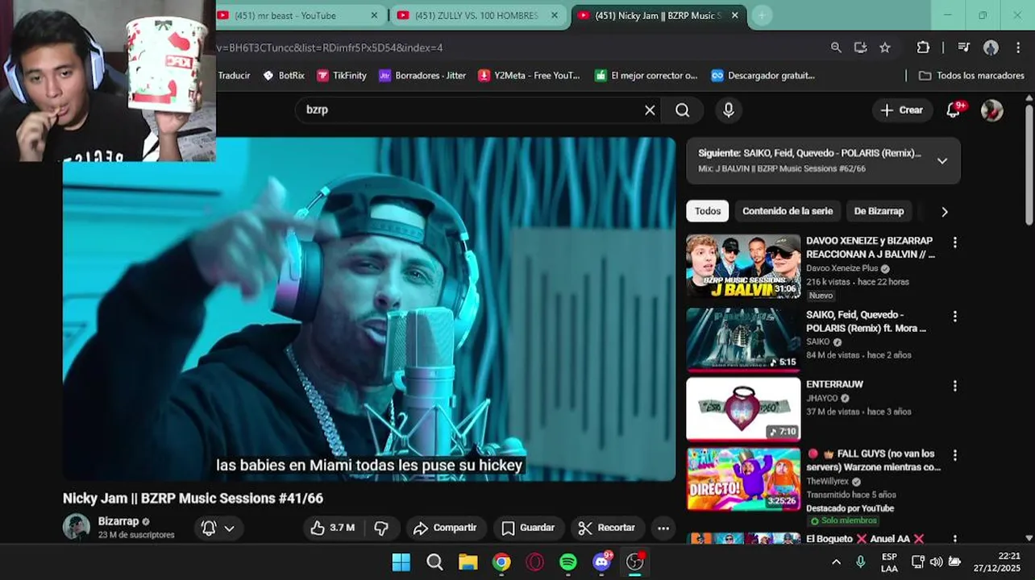Start voice search with the microphone icon
The image size is (1035, 580).
(x=729, y=110)
